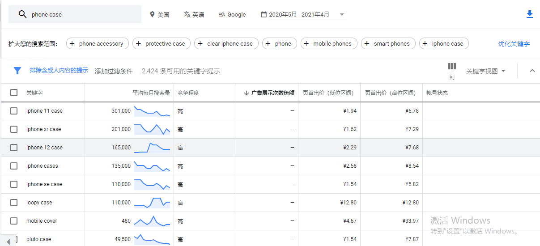This screenshot has height=246, width=540.
Task: Open the date range dropdown arrow
Action: (x=342, y=14)
